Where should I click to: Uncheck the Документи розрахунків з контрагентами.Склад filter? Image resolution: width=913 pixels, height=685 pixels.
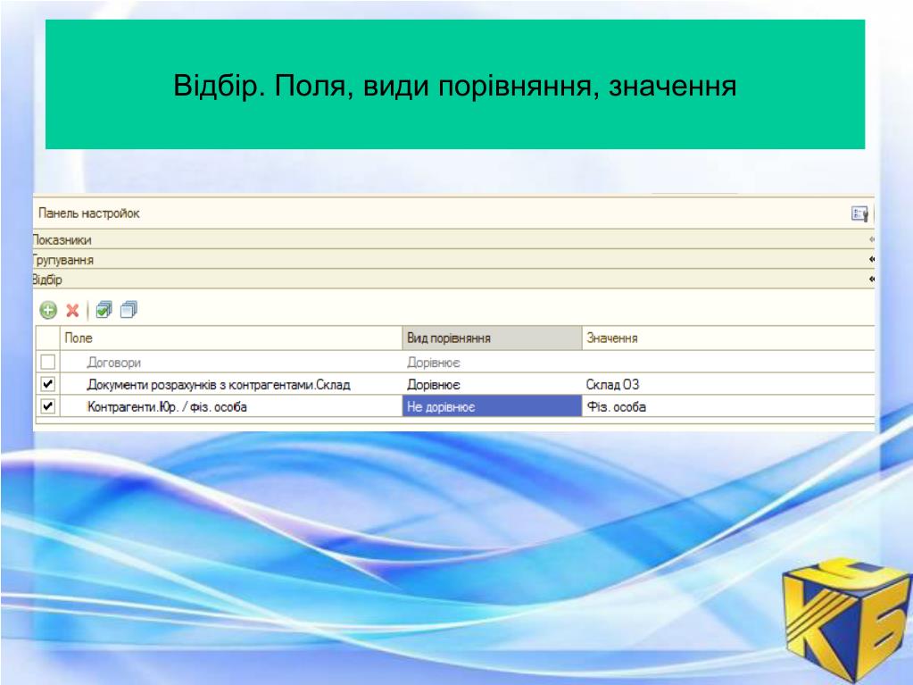coord(47,384)
